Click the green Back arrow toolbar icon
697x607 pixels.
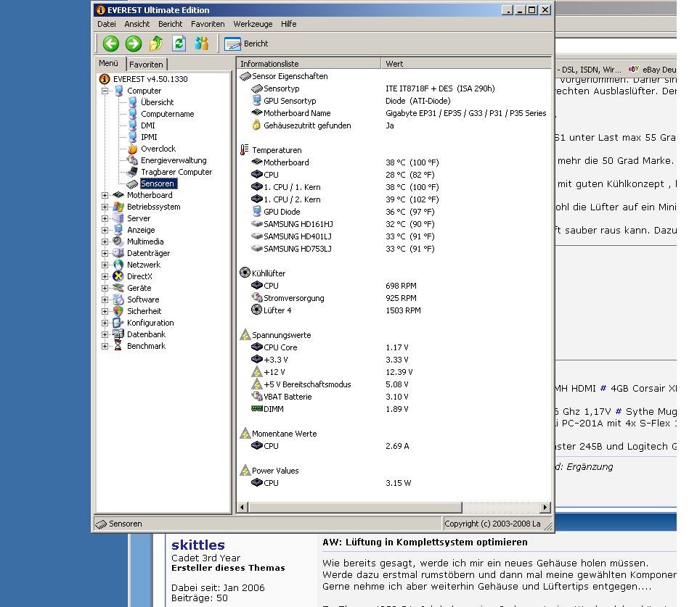coord(110,44)
